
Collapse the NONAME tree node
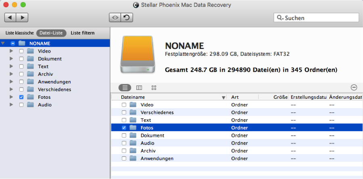pos(3,43)
